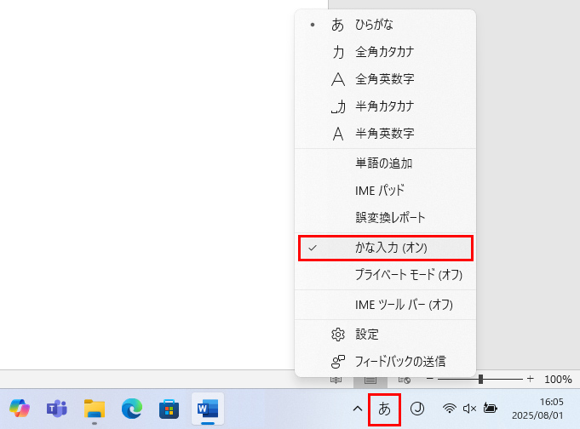Launch Microsoft Teams from taskbar

[56, 409]
